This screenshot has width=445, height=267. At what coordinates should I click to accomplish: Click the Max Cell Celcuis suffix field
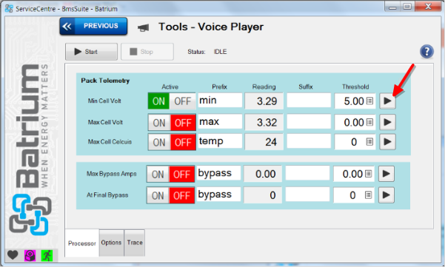click(309, 141)
